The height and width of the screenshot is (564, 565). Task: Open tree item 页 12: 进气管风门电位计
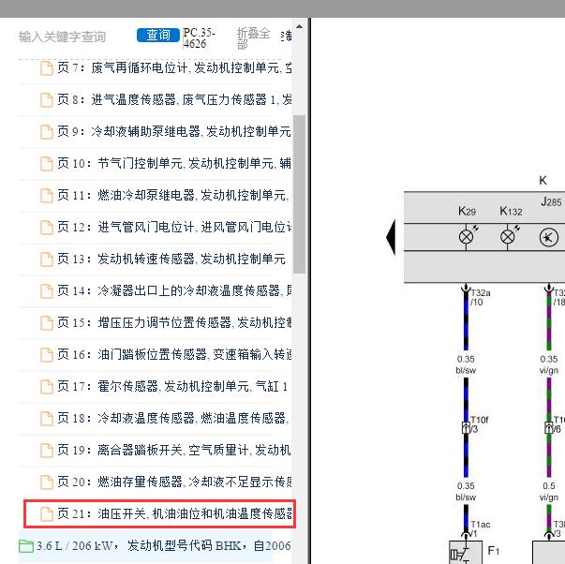tap(166, 227)
